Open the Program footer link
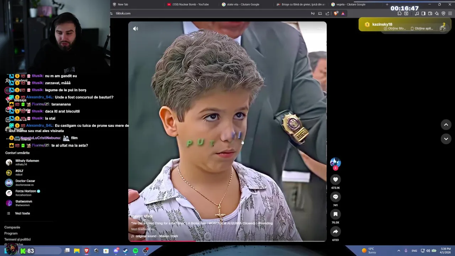Viewport: 455px width, 256px height. click(11, 233)
